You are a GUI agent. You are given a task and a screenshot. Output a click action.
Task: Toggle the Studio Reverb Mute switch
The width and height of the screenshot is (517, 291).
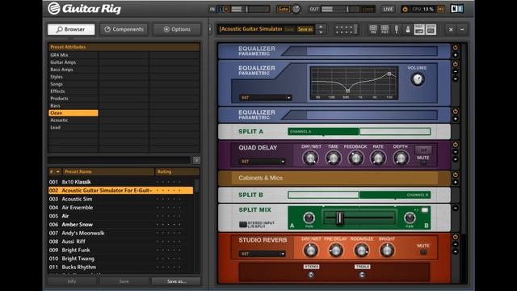click(x=423, y=252)
